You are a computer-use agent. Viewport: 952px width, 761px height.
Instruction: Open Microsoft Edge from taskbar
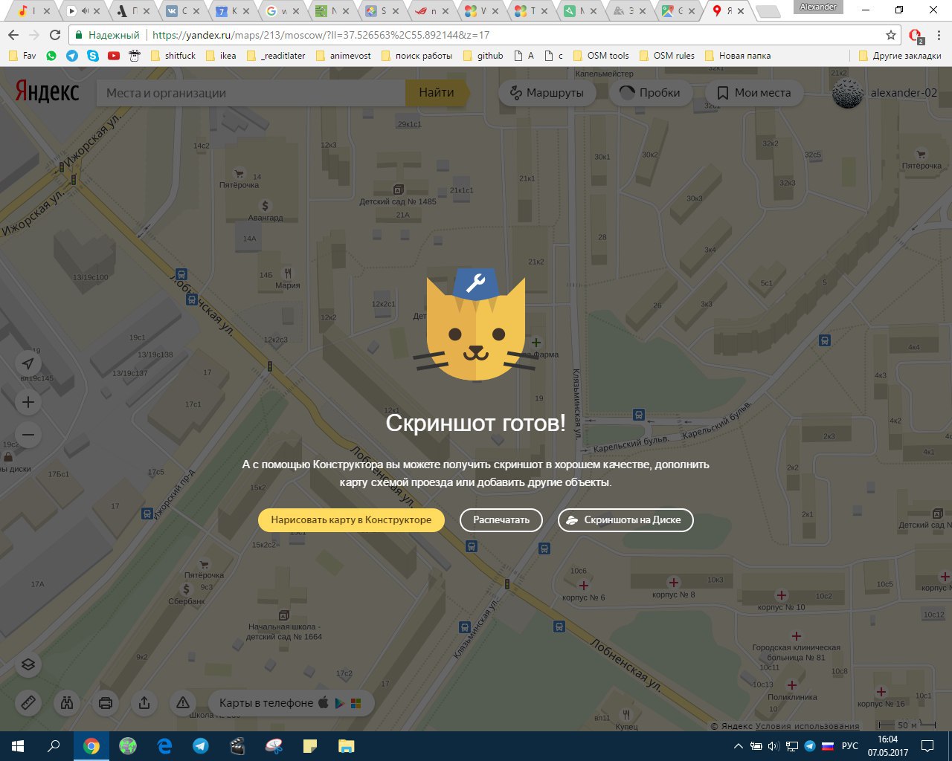[x=164, y=746]
